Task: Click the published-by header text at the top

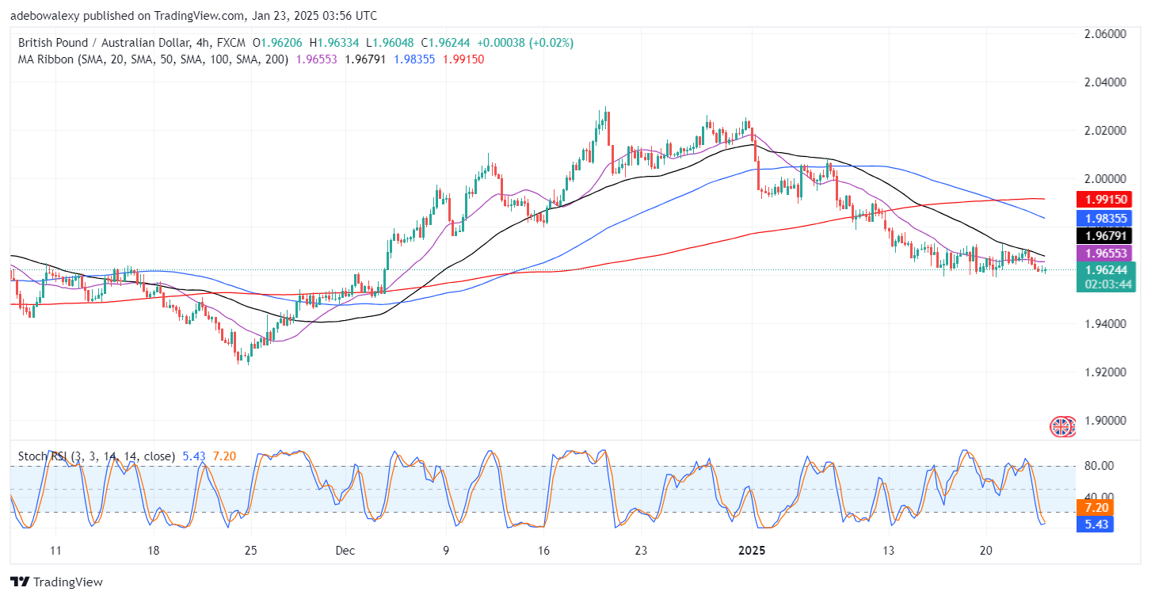Action: click(194, 15)
